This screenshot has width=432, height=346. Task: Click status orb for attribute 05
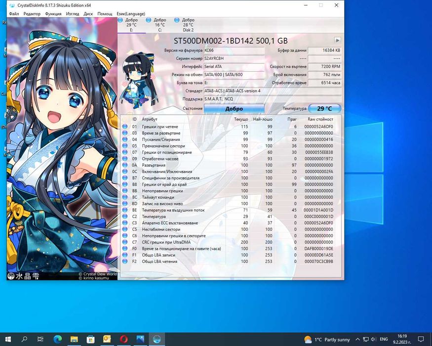click(x=125, y=146)
